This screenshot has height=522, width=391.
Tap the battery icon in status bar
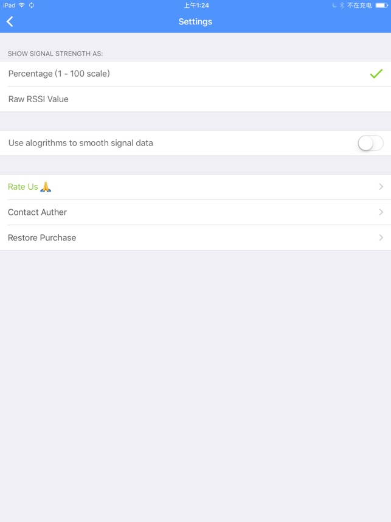pyautogui.click(x=381, y=5)
